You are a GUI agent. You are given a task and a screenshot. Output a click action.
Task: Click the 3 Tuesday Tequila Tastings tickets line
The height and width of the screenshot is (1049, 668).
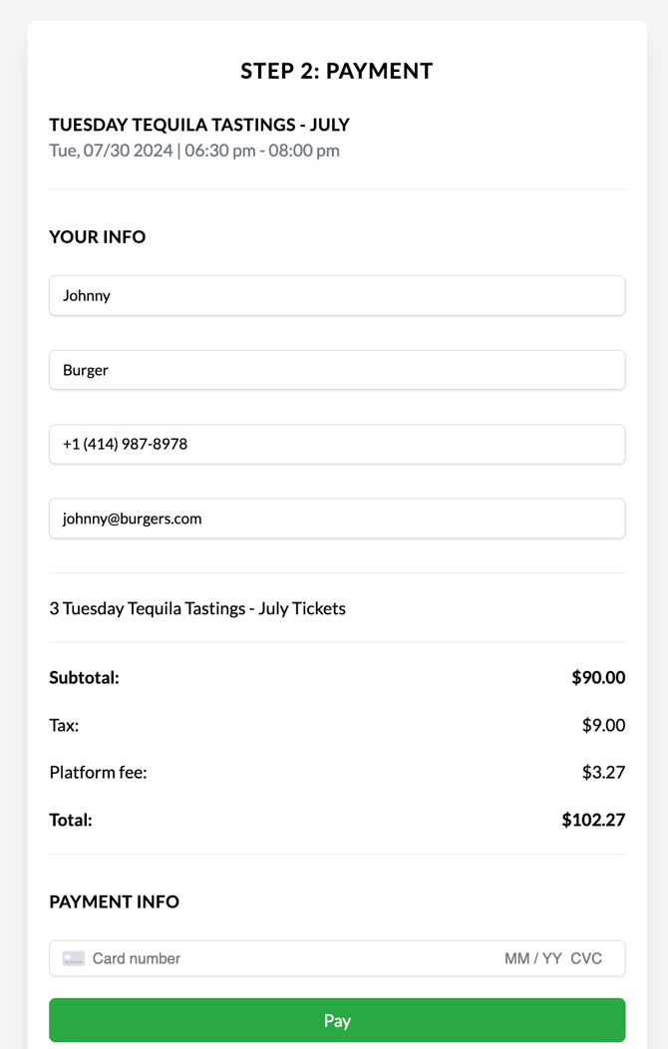pyautogui.click(x=197, y=608)
